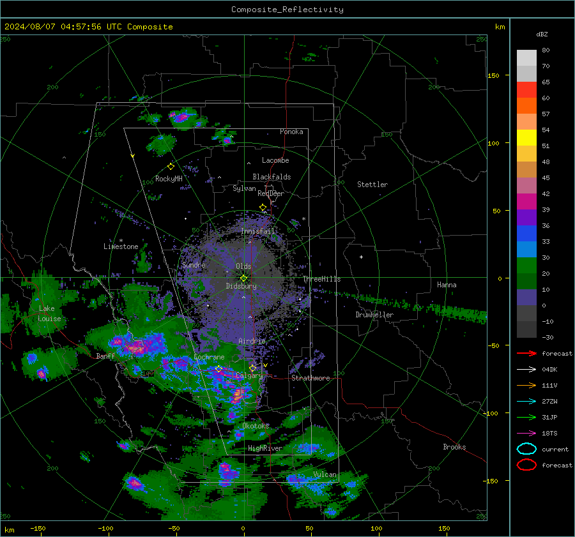Screen dimensions: 575x537
Task: Pick the lightest gray 70-80 dBZ swatch
Action: [526, 58]
